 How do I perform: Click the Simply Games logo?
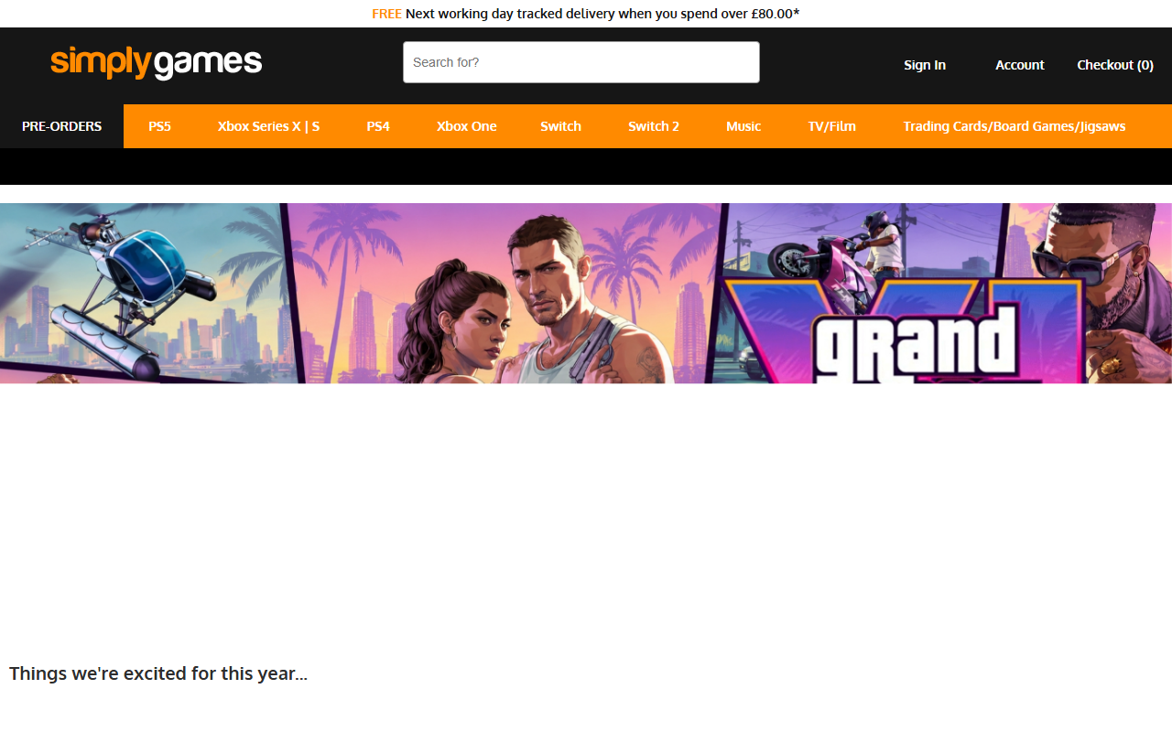click(157, 62)
